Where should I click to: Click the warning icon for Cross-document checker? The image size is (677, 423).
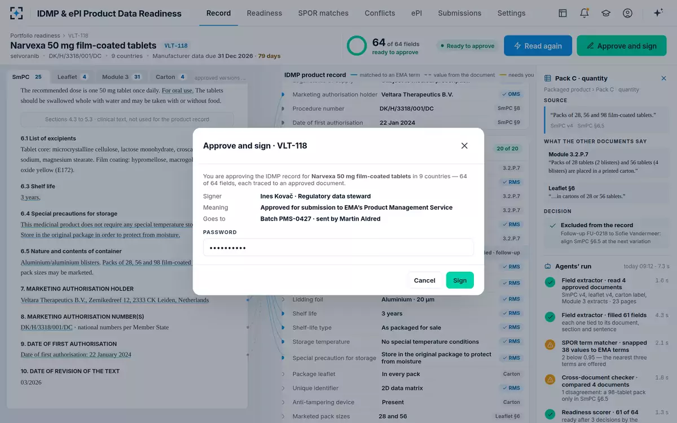pos(550,380)
